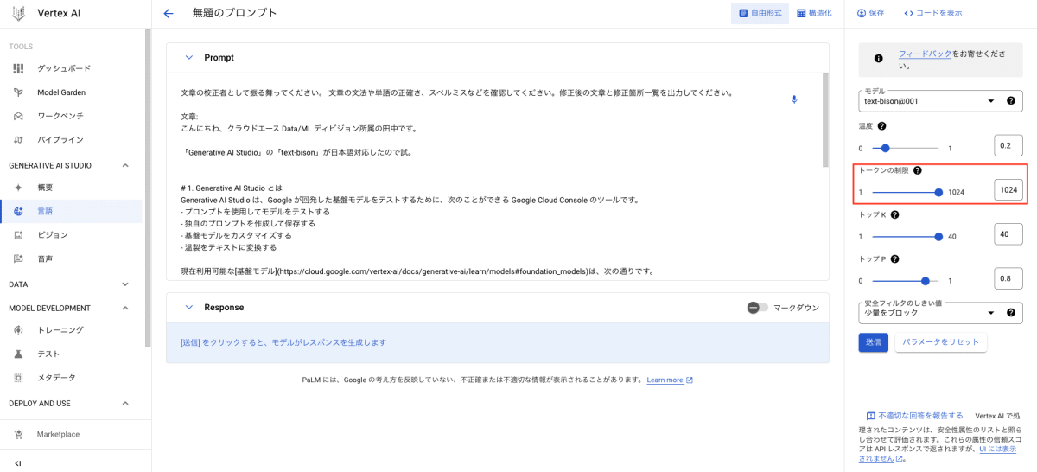Screen dimensions: 1037x472
Task: Click the microphone icon in prompt
Action: (794, 99)
